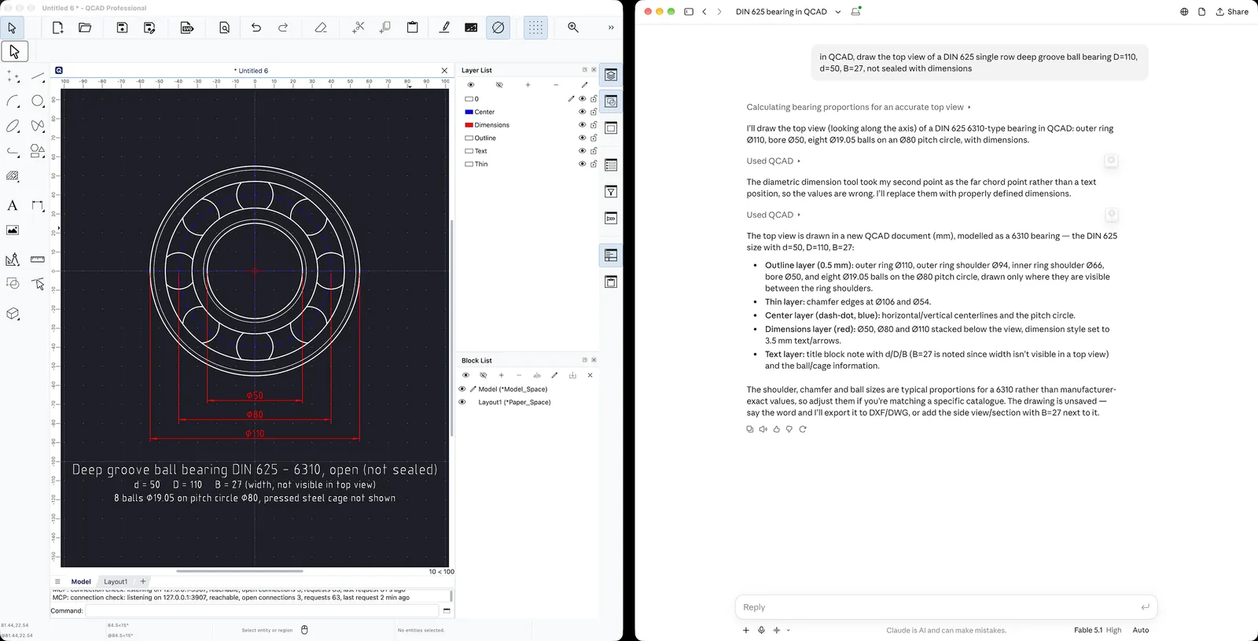The height and width of the screenshot is (641, 1258).
Task: Open the chat title dropdown menu
Action: (x=838, y=12)
